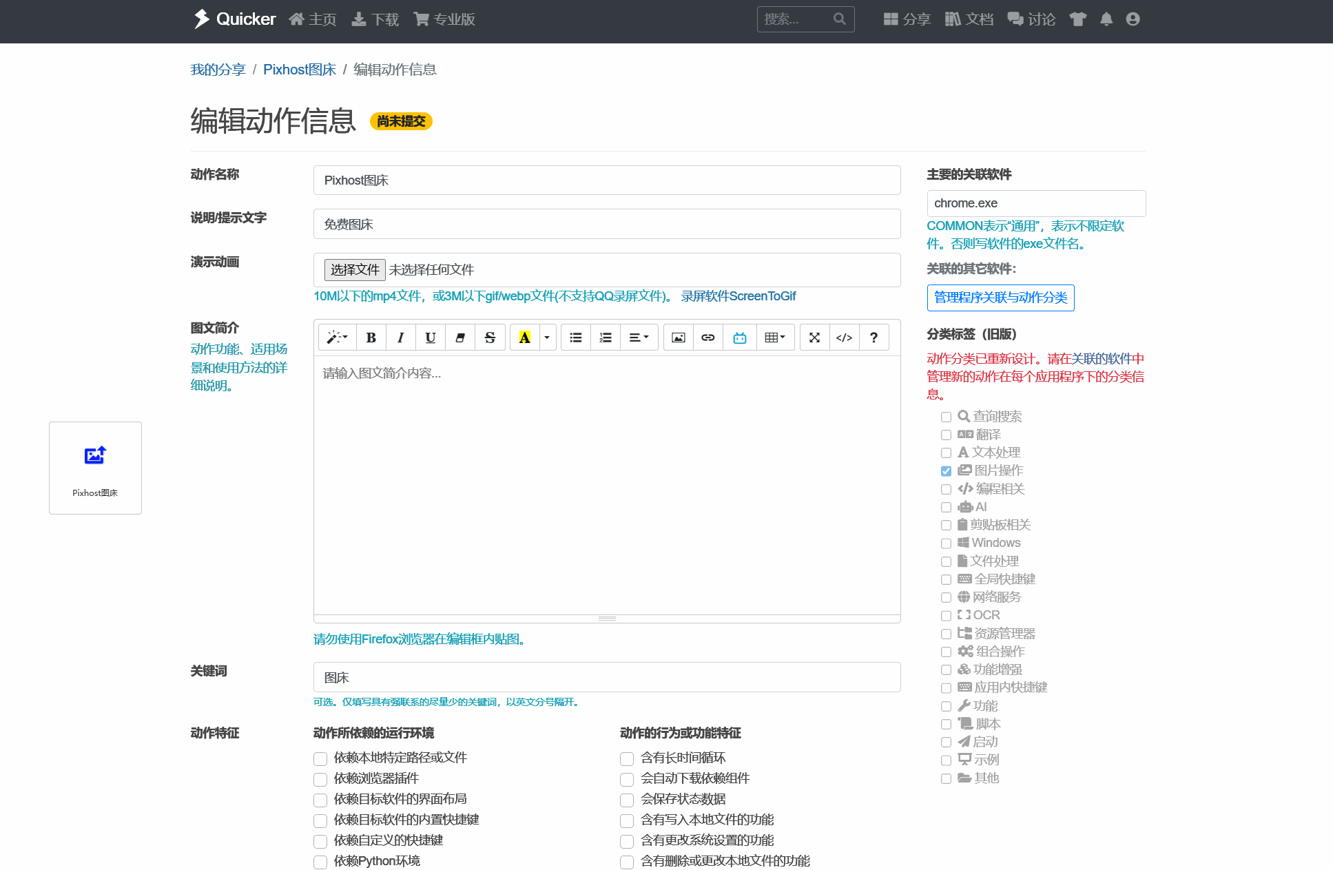Click 管理程序关联与动作分类 button
This screenshot has width=1333, height=870.
click(1000, 298)
